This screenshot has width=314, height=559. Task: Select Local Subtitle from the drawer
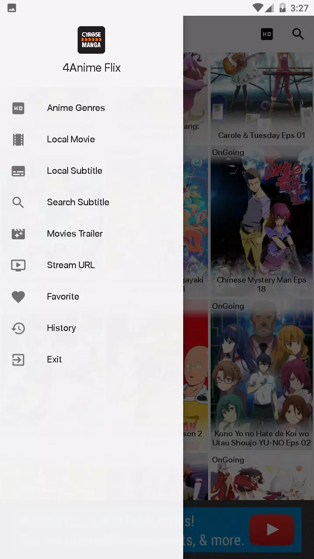(92, 171)
